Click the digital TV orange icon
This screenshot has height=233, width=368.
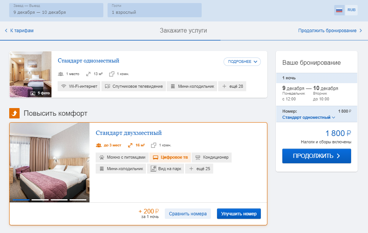tap(155, 158)
